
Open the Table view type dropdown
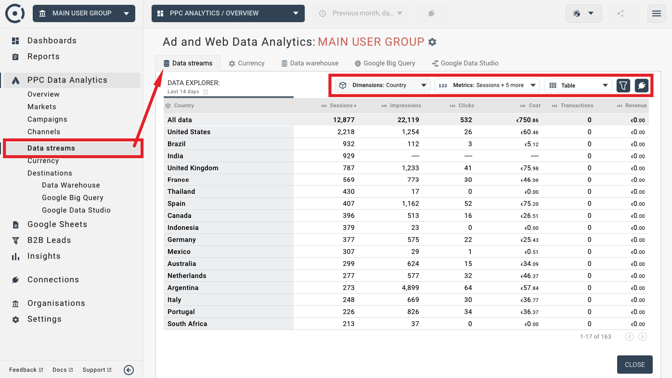point(578,86)
